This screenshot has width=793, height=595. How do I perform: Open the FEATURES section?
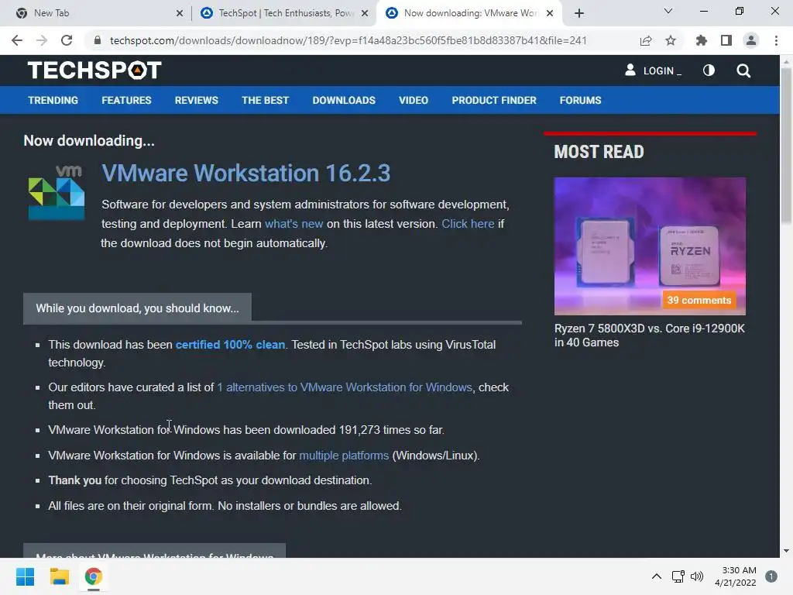[126, 100]
